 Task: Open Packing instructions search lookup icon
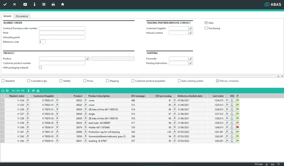click(x=191, y=63)
